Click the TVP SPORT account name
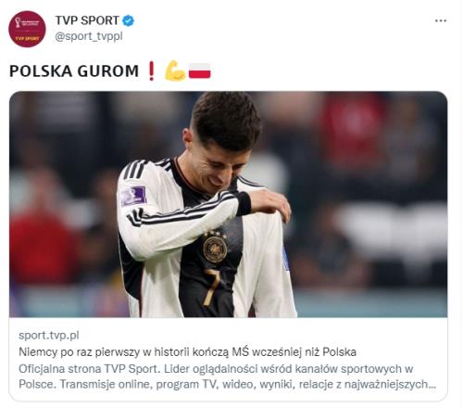Viewport: 463px width, 408px height. click(87, 20)
